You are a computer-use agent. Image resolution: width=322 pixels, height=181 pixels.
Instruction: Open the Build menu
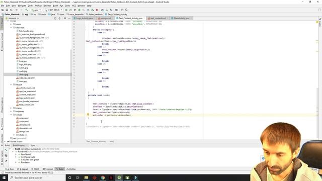55,6
